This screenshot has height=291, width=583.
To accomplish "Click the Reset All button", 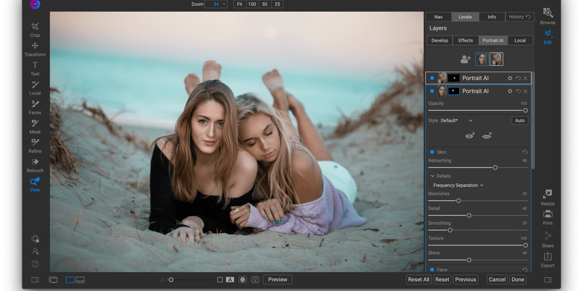I will 418,279.
